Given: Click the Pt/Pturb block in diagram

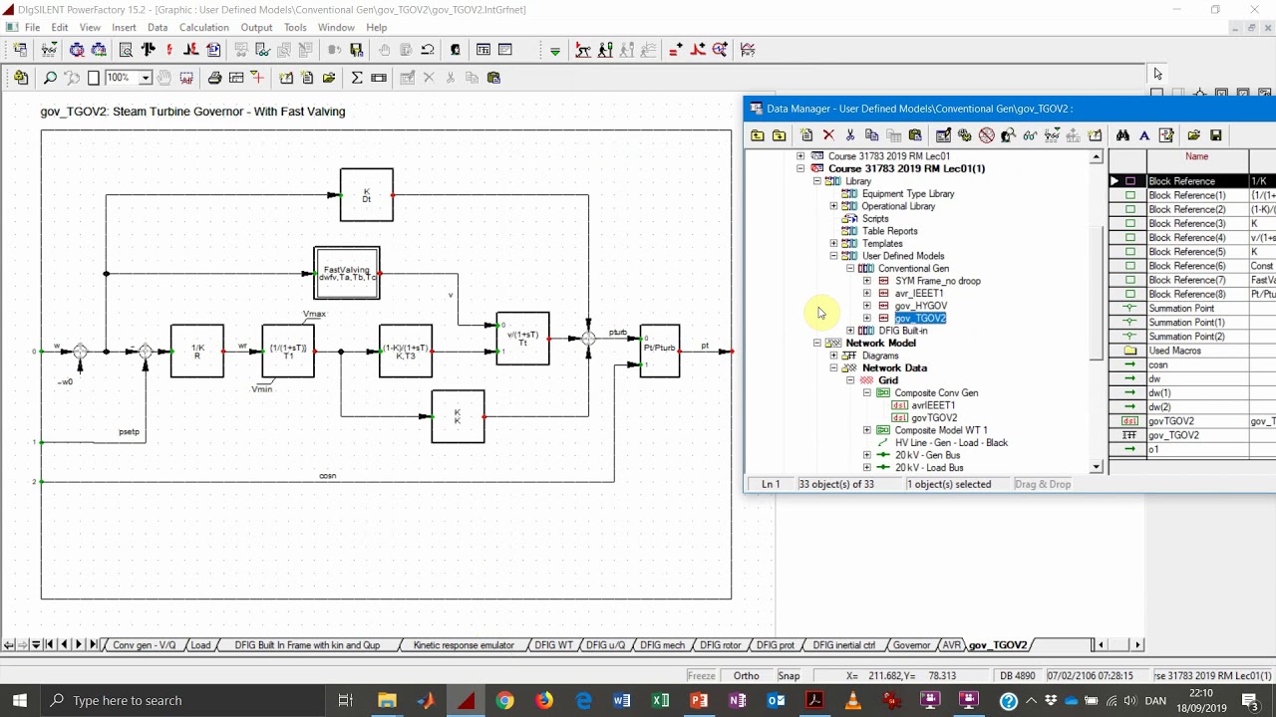Looking at the screenshot, I should pos(660,351).
